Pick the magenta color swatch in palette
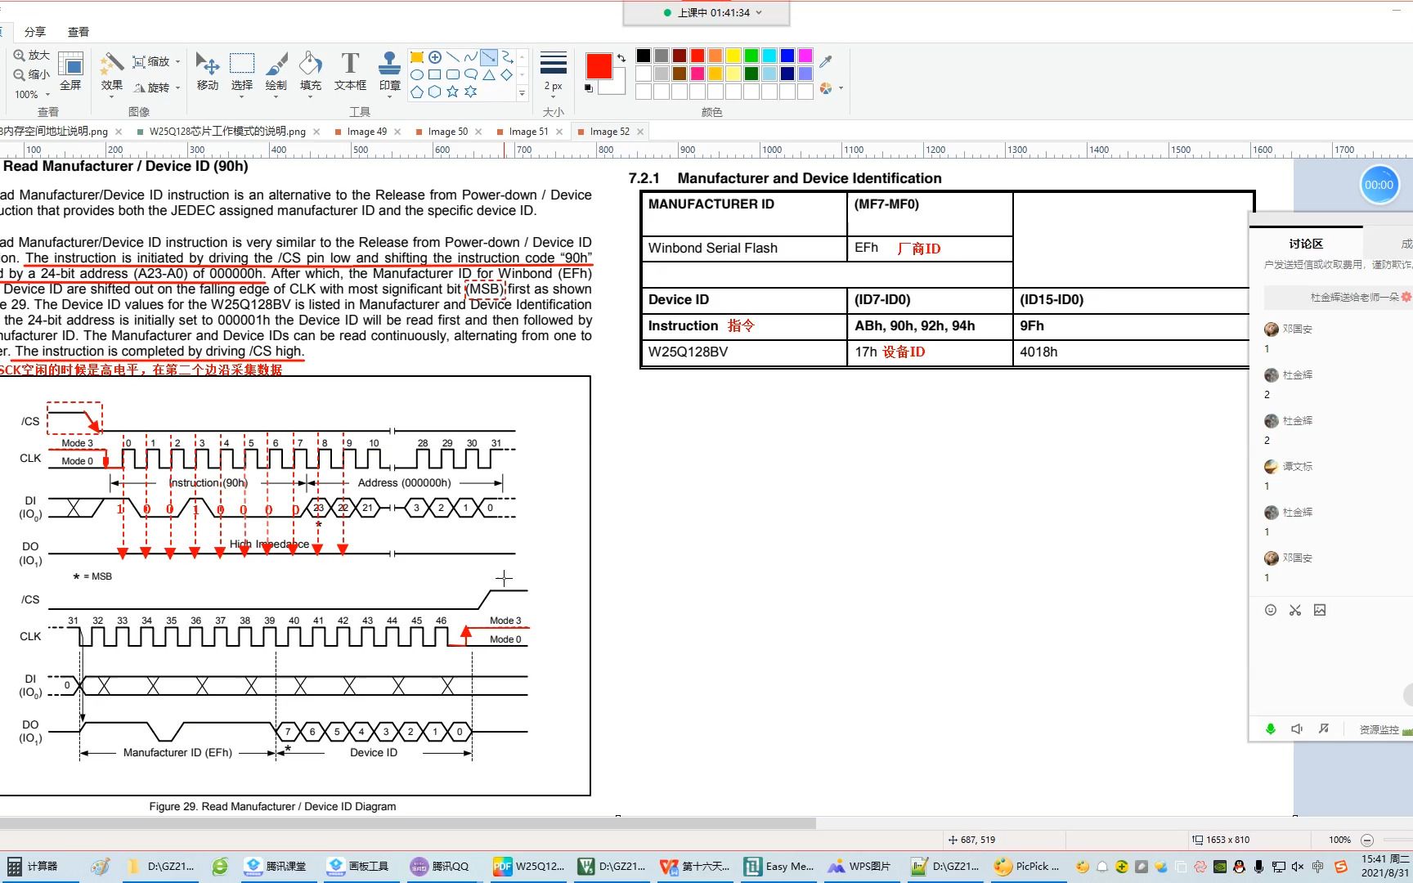 point(805,56)
